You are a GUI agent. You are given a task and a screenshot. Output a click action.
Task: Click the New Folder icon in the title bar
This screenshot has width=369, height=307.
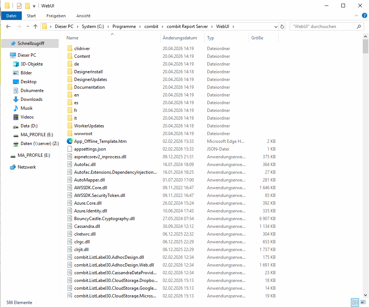point(27,6)
